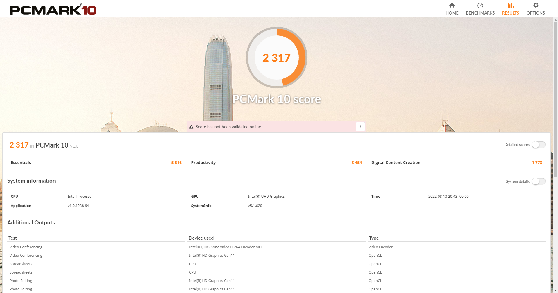Screen dimensions: 558x293
Task: Click the Additional Outputs heading
Action: click(x=31, y=222)
